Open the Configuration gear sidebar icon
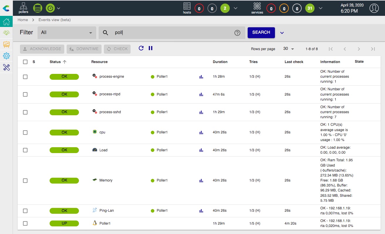The height and width of the screenshot is (234, 385). (6, 56)
